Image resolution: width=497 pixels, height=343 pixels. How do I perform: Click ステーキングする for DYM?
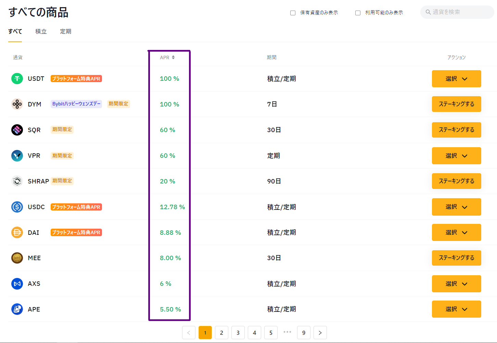pyautogui.click(x=456, y=104)
